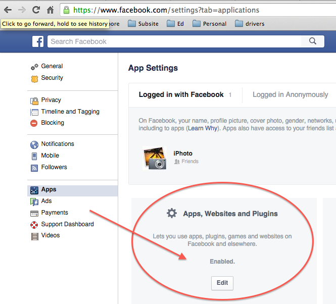Click the browser forward arrow
Screen dimensions: 336x304
coord(22,10)
